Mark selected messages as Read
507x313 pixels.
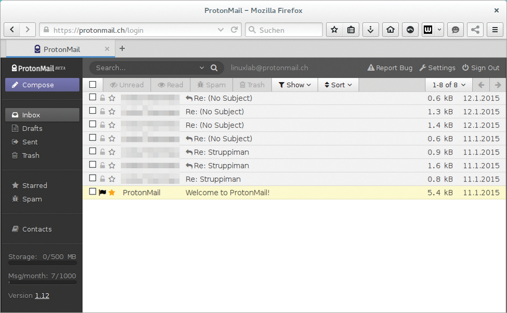click(x=170, y=84)
